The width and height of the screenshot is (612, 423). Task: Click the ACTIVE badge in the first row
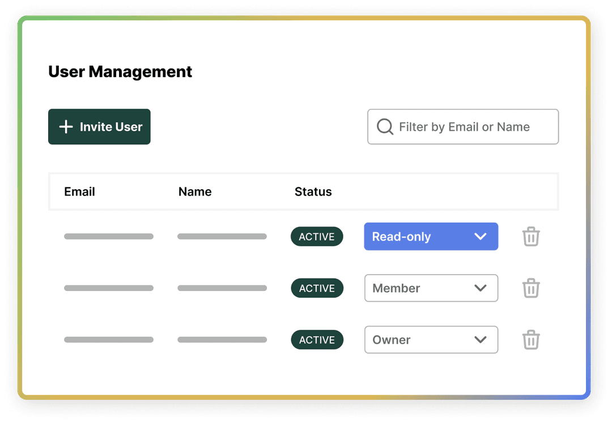pos(317,236)
